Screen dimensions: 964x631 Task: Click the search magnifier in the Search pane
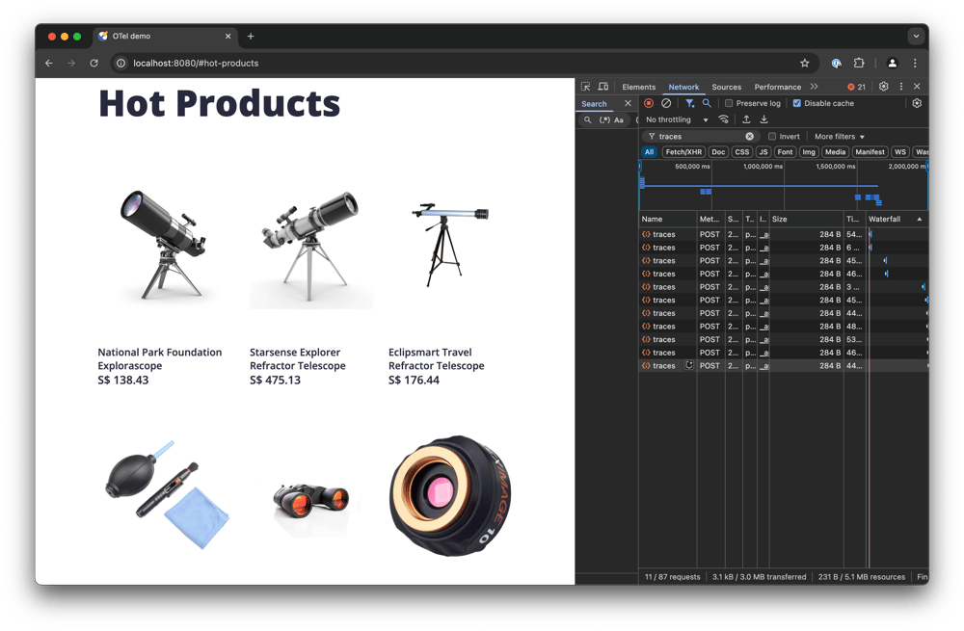[588, 119]
